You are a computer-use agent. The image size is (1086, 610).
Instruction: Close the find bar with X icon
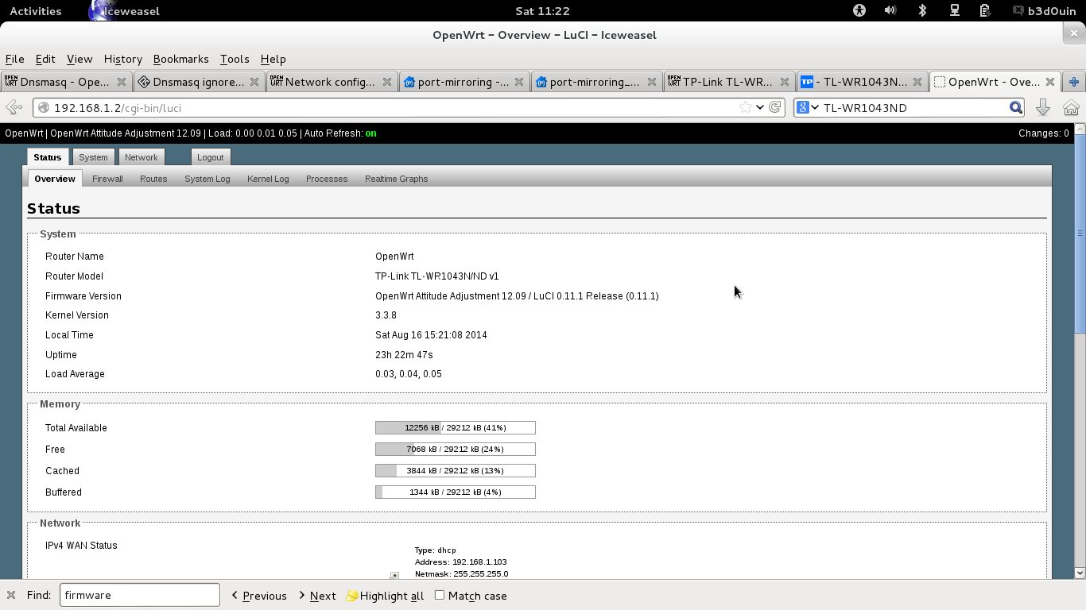pos(11,595)
